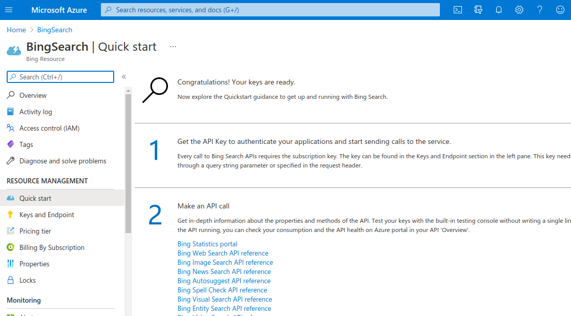Open the feedback smiley icon
The height and width of the screenshot is (316, 571).
[x=560, y=10]
